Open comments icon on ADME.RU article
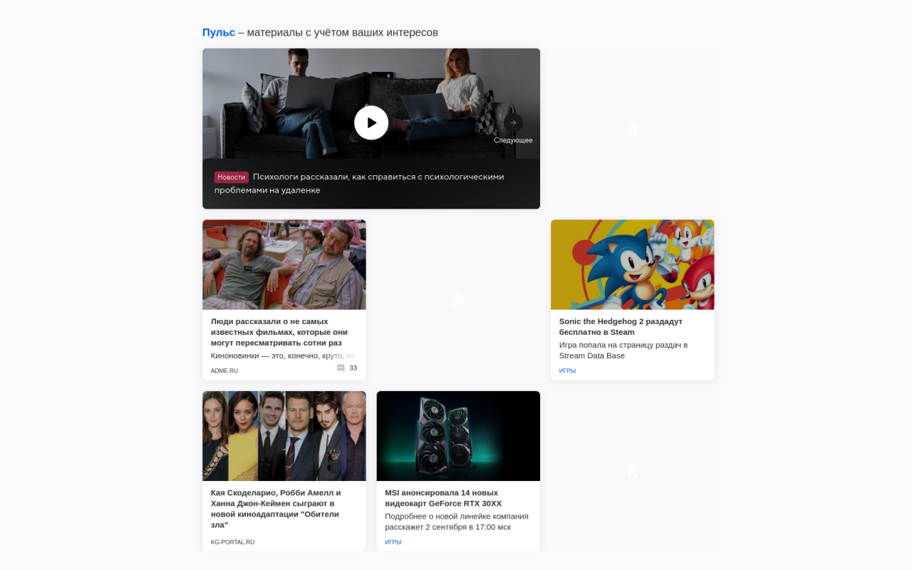 341,368
